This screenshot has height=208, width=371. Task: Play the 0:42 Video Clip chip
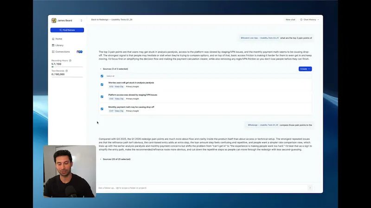[116, 99]
